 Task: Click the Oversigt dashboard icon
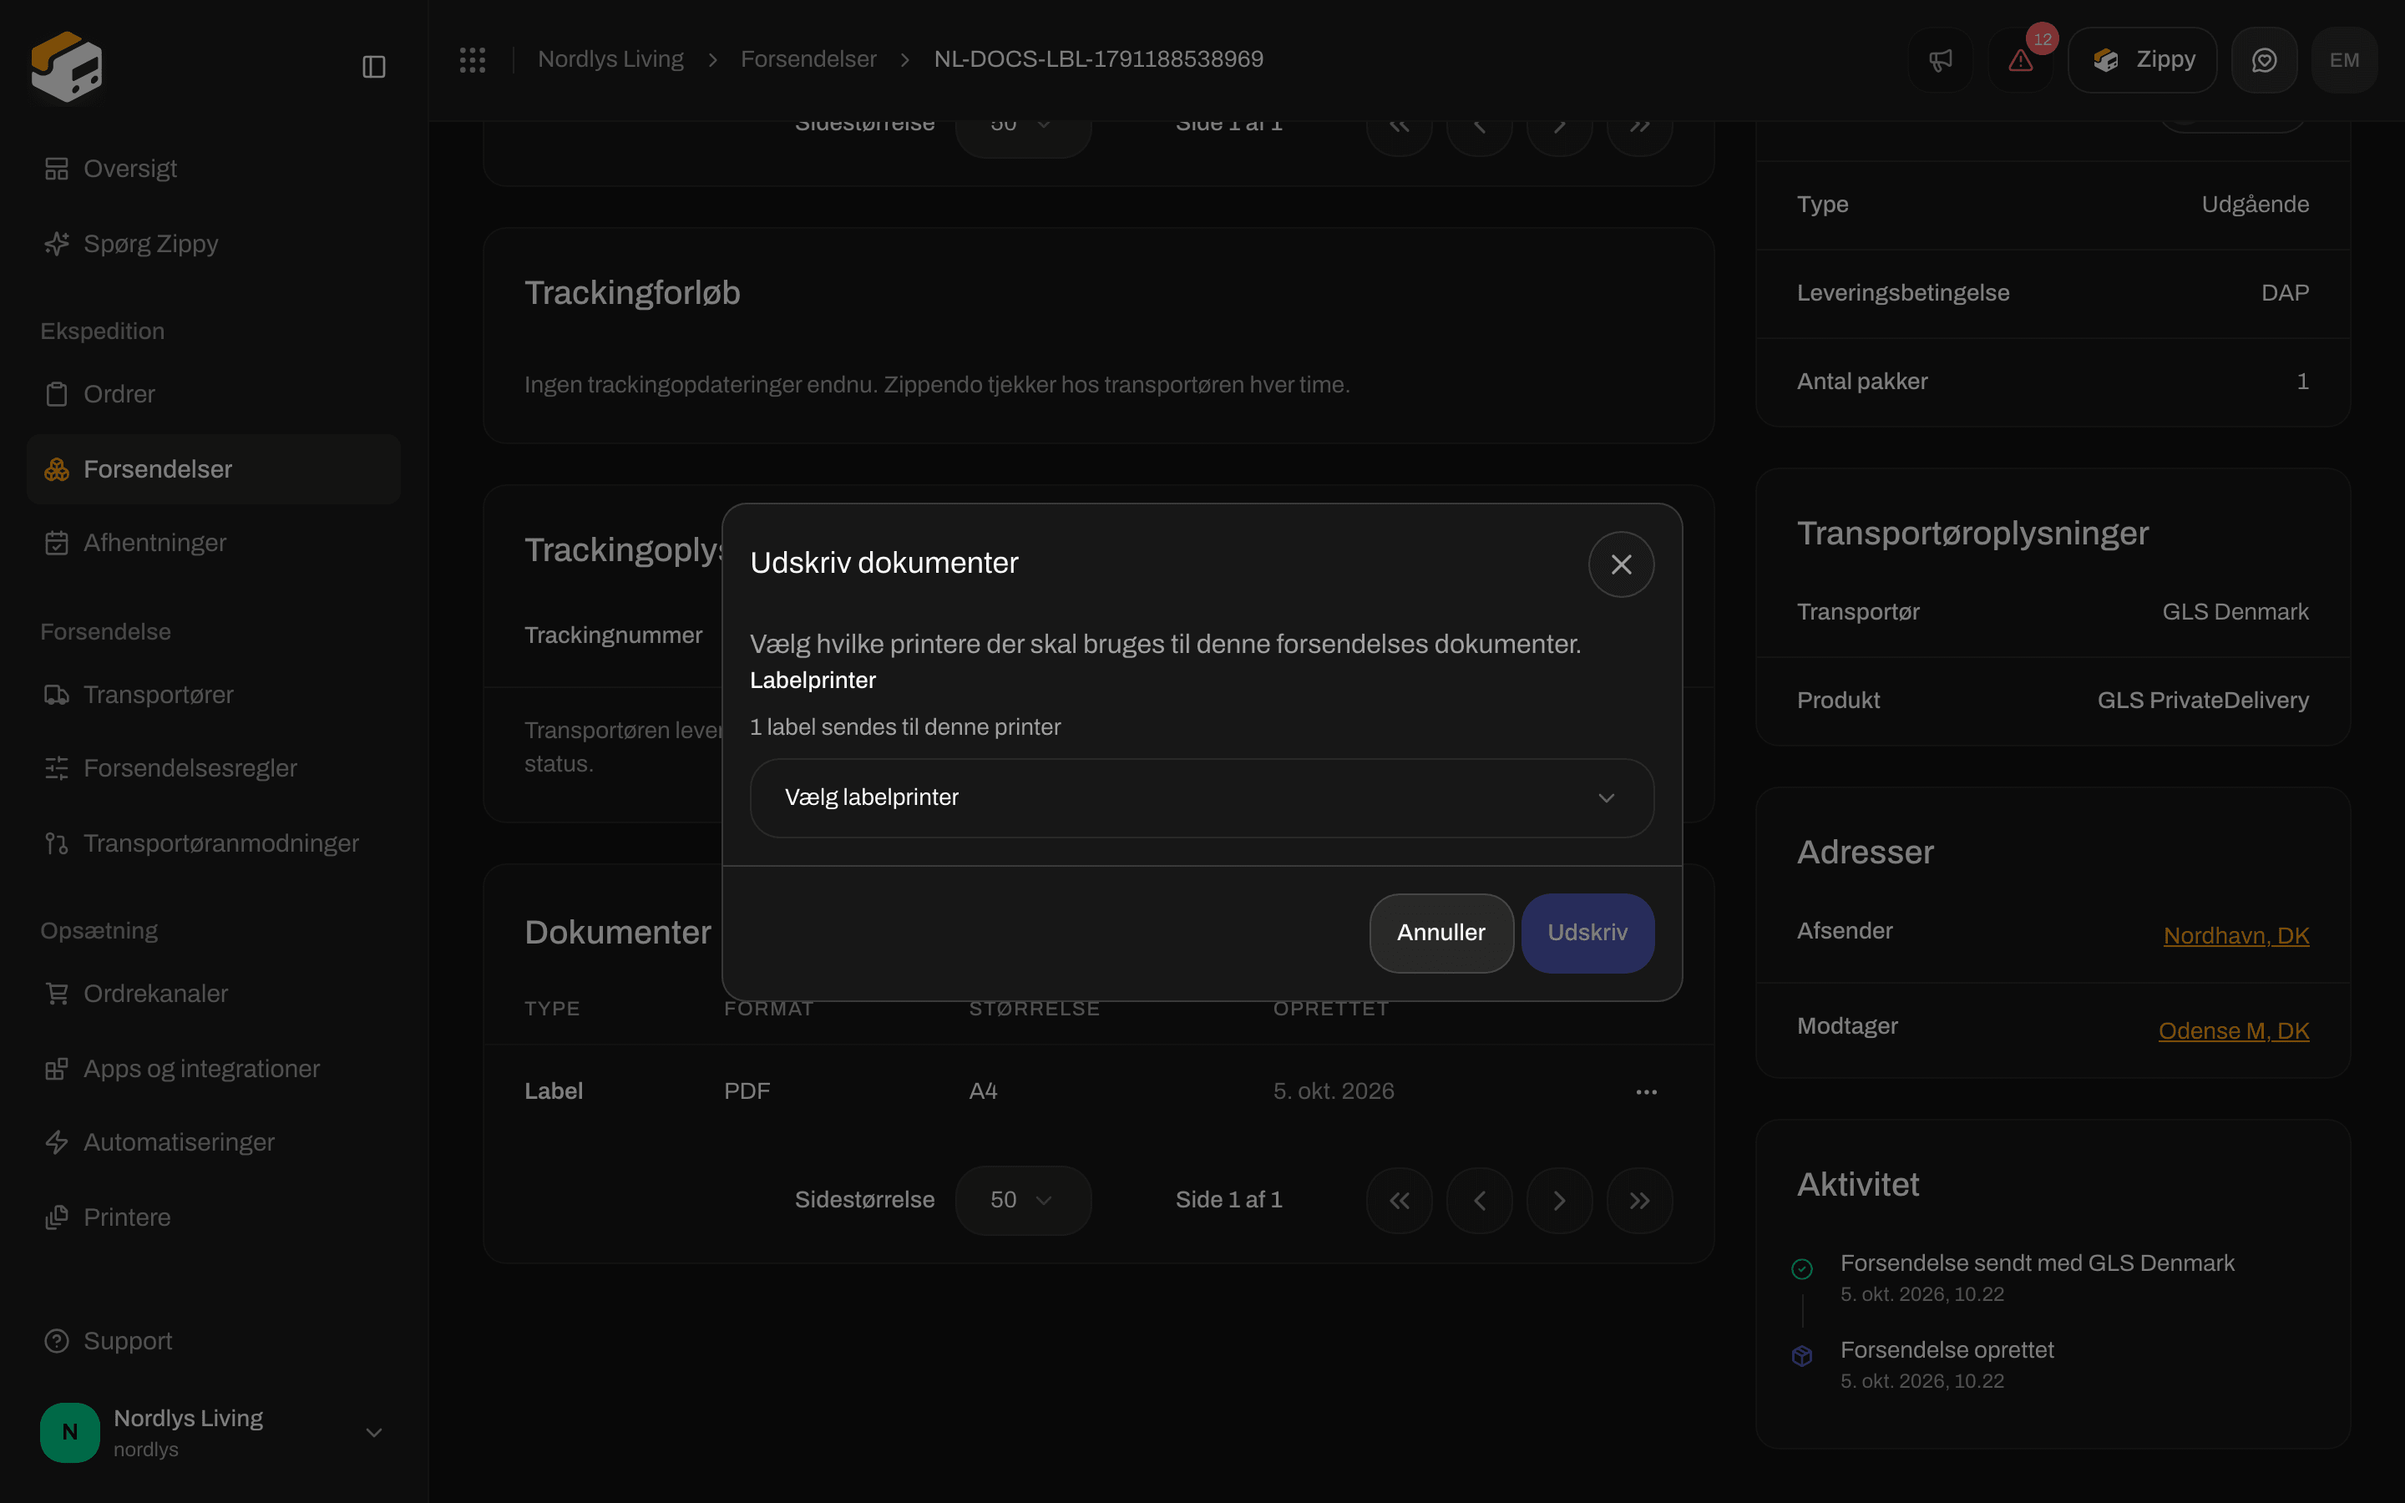pos(57,169)
